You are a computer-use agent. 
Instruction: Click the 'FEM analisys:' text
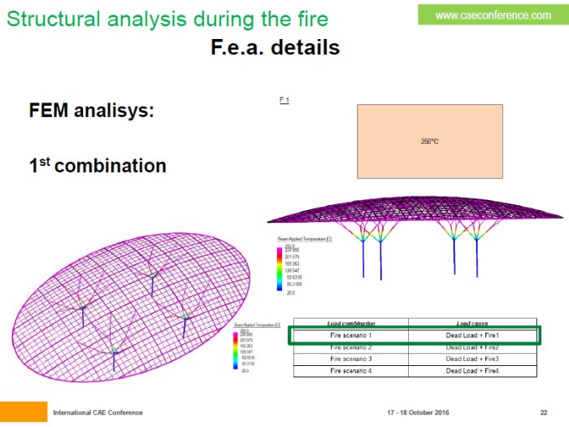tap(91, 110)
